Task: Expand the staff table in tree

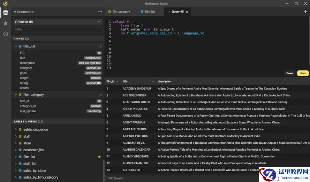Action: pyautogui.click(x=16, y=136)
